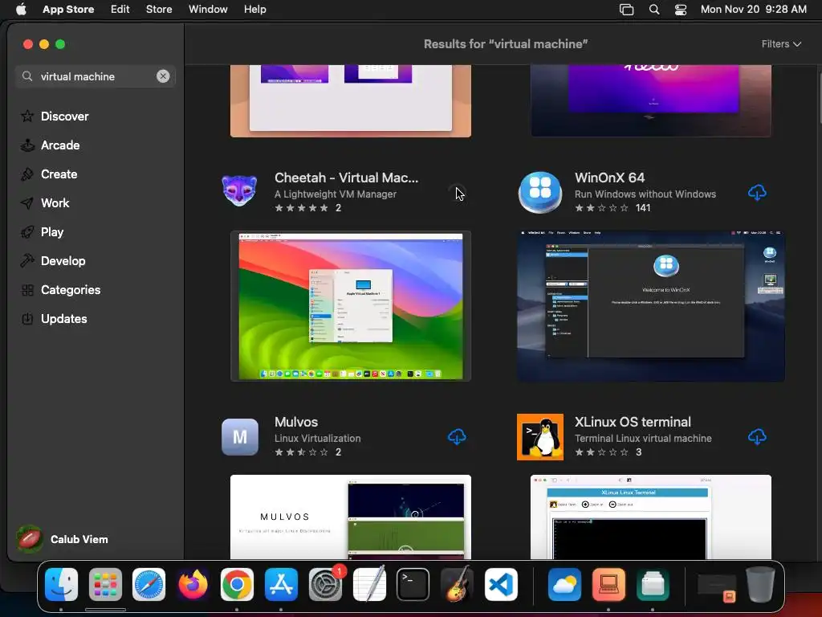Open Launchpad from the Dock
The width and height of the screenshot is (822, 617).
click(105, 584)
